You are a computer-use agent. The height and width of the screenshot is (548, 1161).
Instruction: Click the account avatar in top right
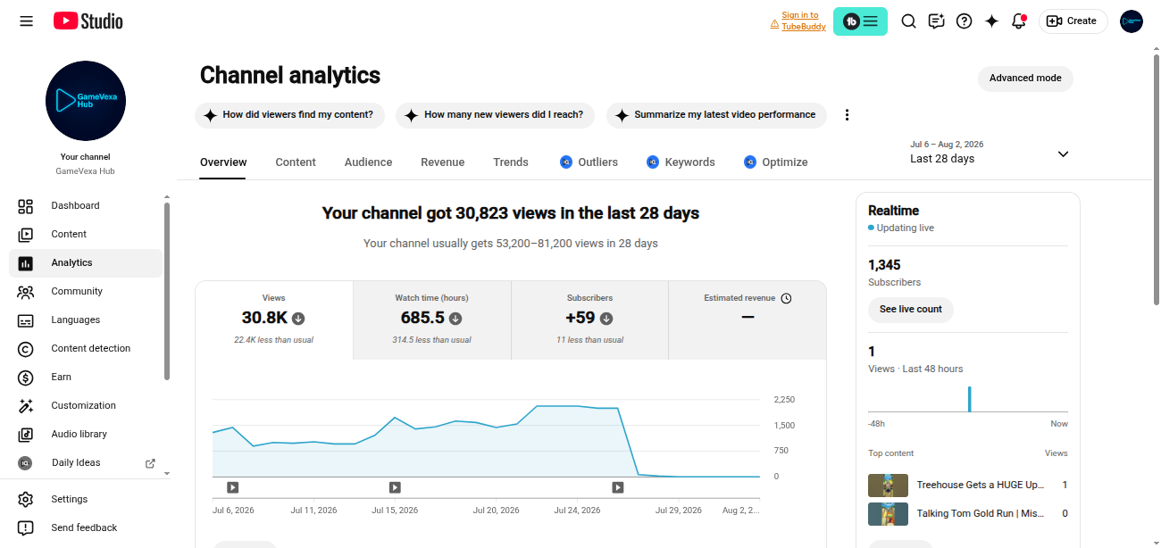tap(1132, 21)
